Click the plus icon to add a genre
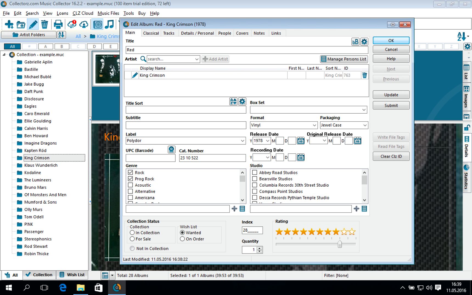Viewport: 472px width, 295px height. click(234, 209)
